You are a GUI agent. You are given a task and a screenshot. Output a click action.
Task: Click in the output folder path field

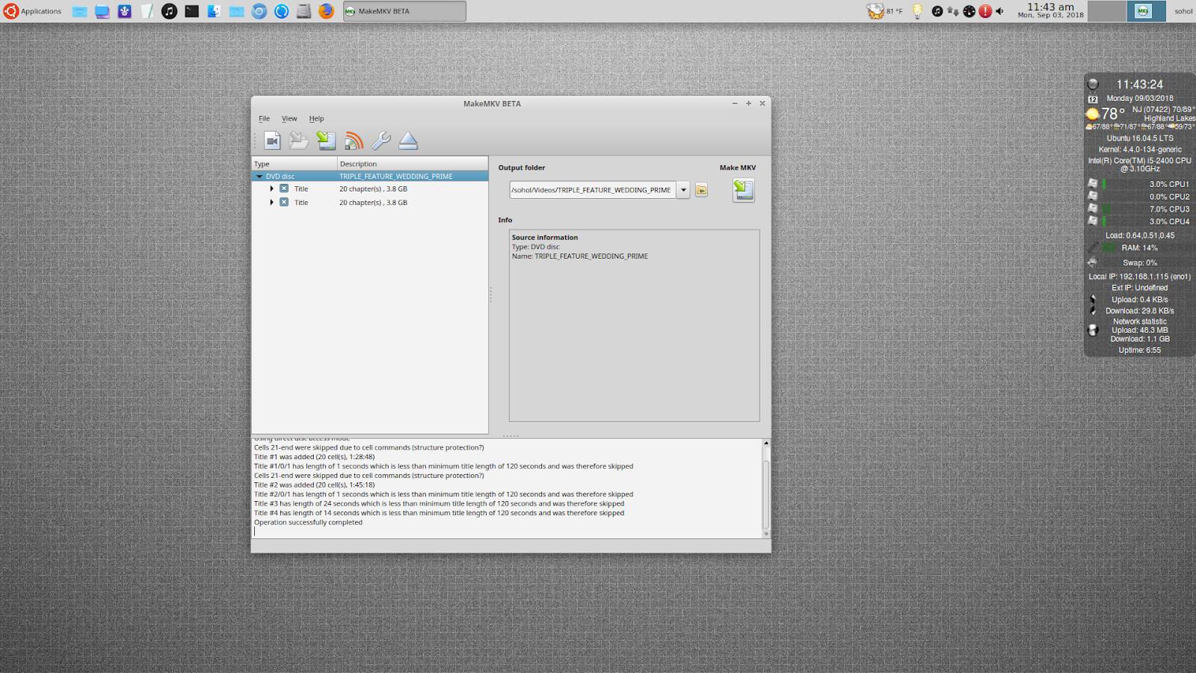[x=593, y=190]
